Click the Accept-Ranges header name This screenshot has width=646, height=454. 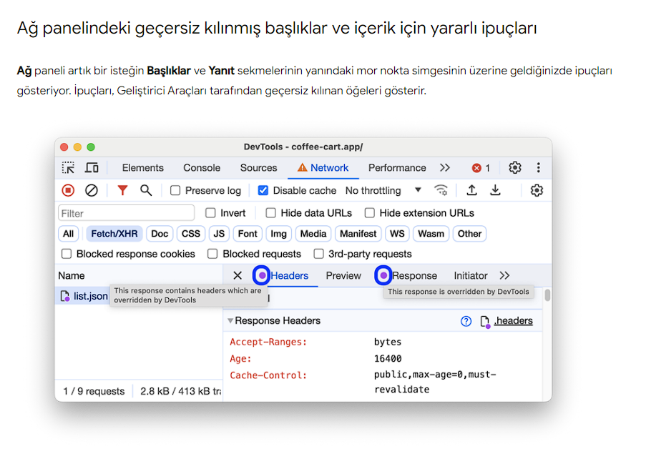pyautogui.click(x=268, y=342)
